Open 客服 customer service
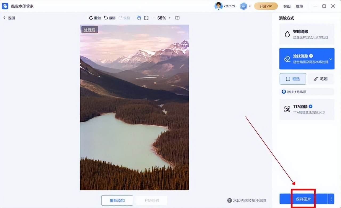Image resolution: width=341 pixels, height=208 pixels. tap(287, 6)
